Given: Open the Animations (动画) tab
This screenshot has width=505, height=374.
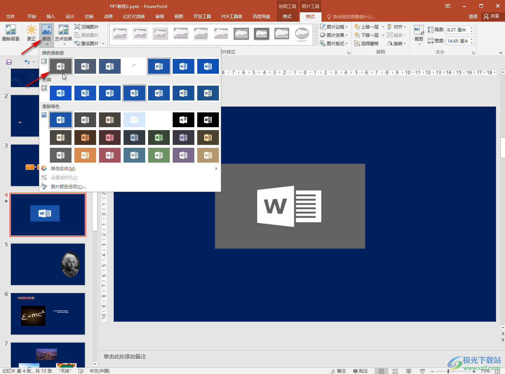Looking at the screenshot, I should (108, 16).
